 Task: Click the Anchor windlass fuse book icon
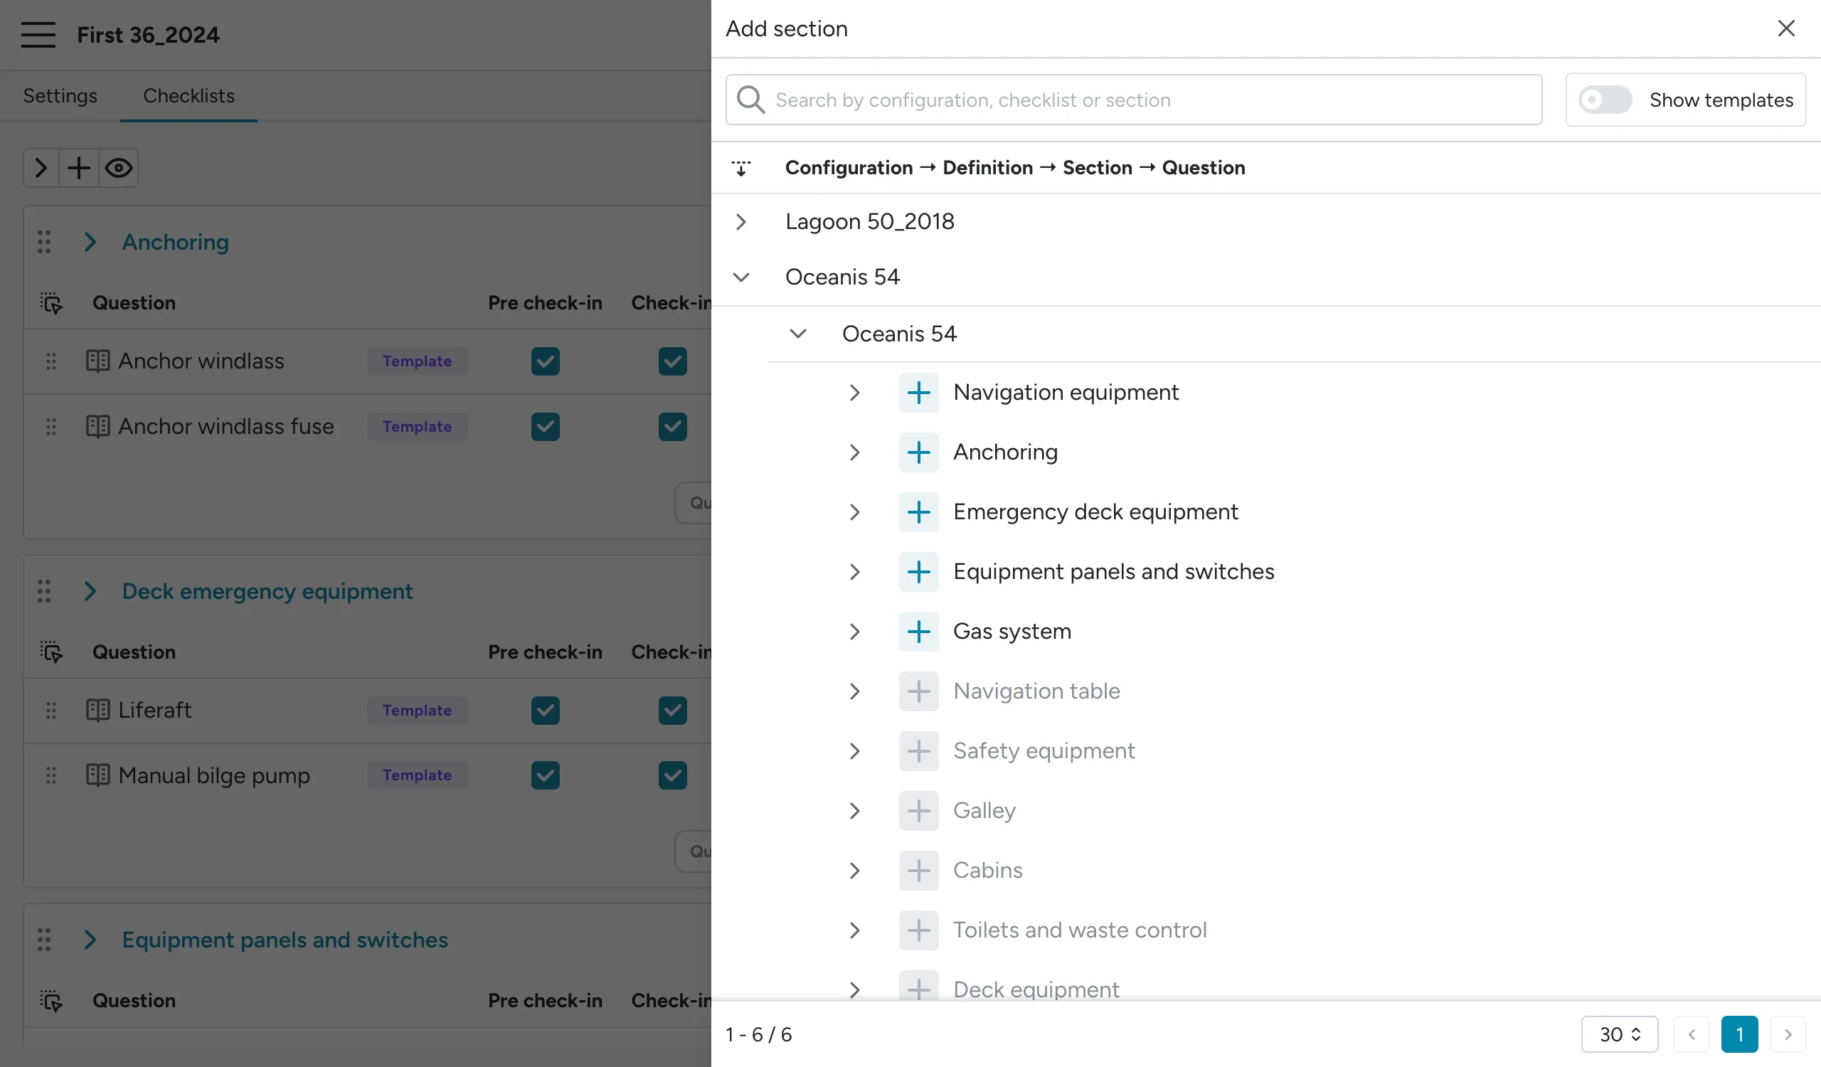click(x=97, y=427)
